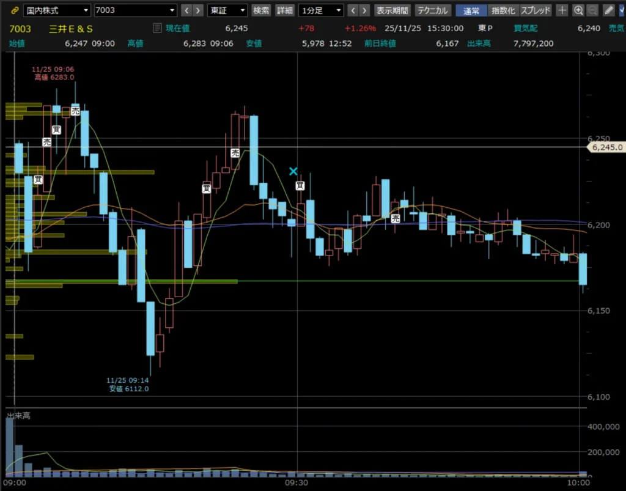Click the zoom in magnifier icon
The image size is (626, 491).
pos(578,10)
